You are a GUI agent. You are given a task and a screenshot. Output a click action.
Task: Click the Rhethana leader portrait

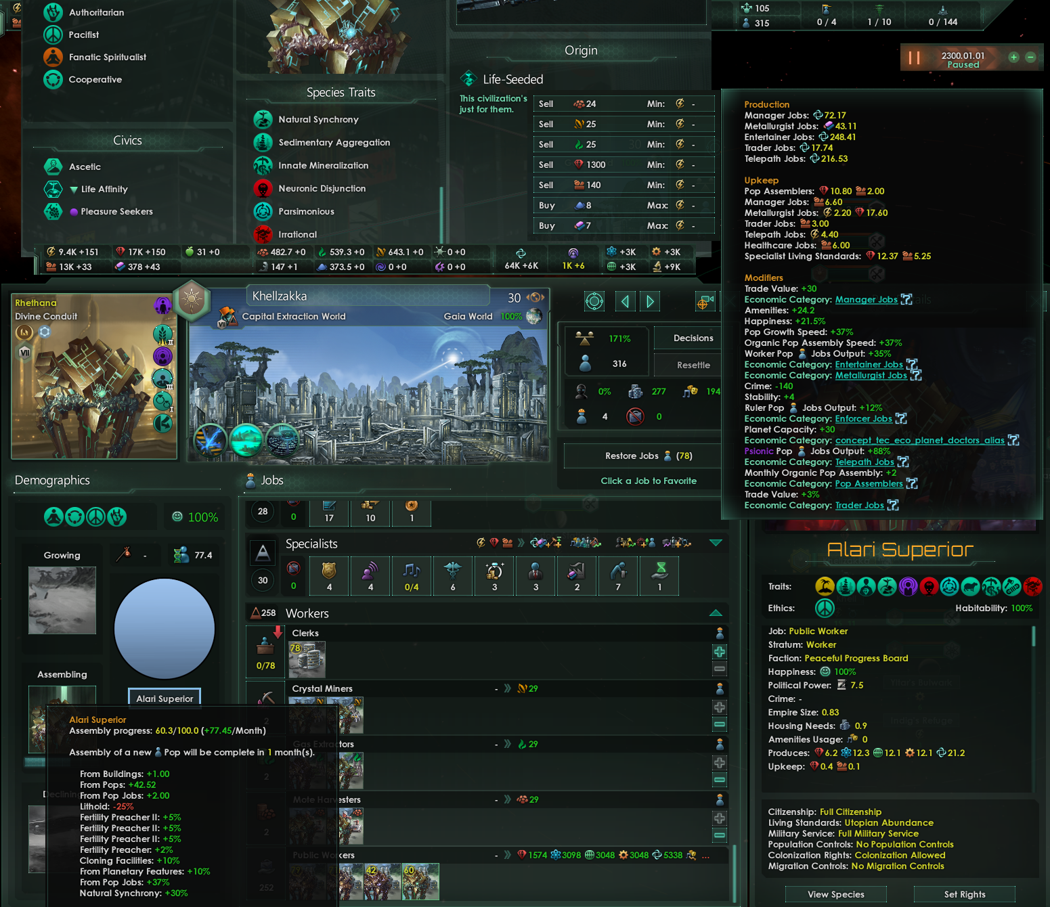click(x=94, y=376)
